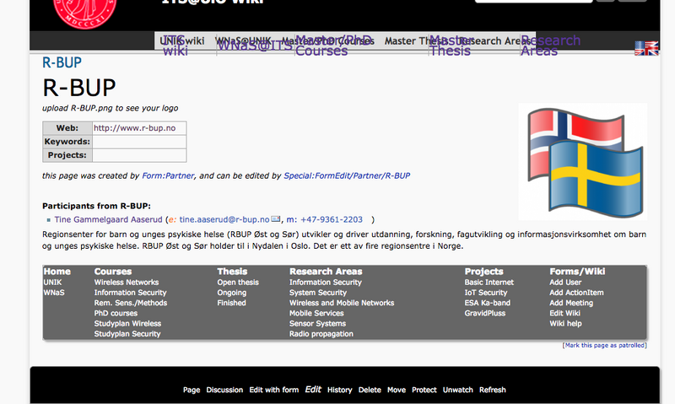Screen dimensions: 675x404
Task: Open the Mobile Services link
Action: point(316,313)
